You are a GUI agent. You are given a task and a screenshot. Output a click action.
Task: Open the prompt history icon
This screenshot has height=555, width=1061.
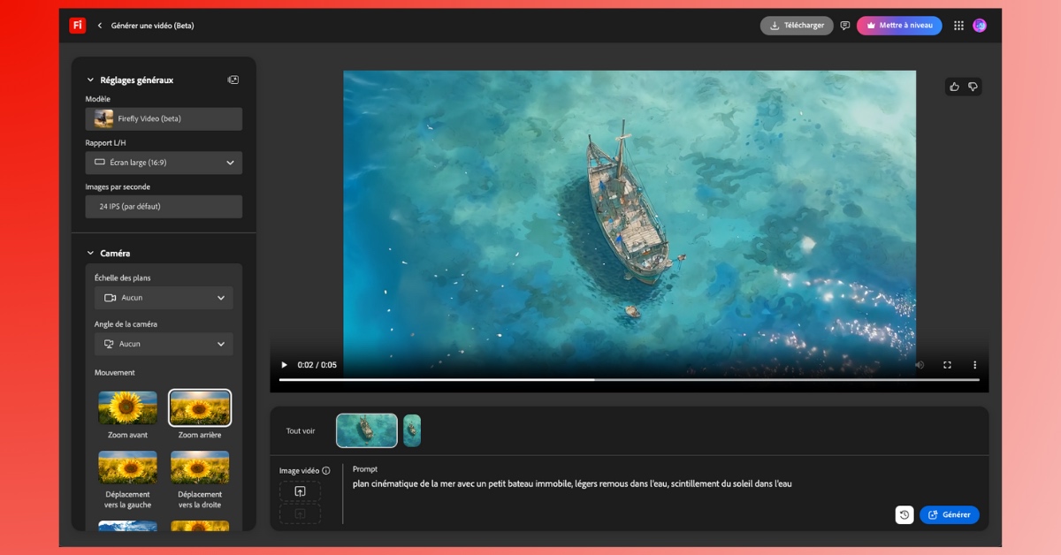pyautogui.click(x=904, y=515)
